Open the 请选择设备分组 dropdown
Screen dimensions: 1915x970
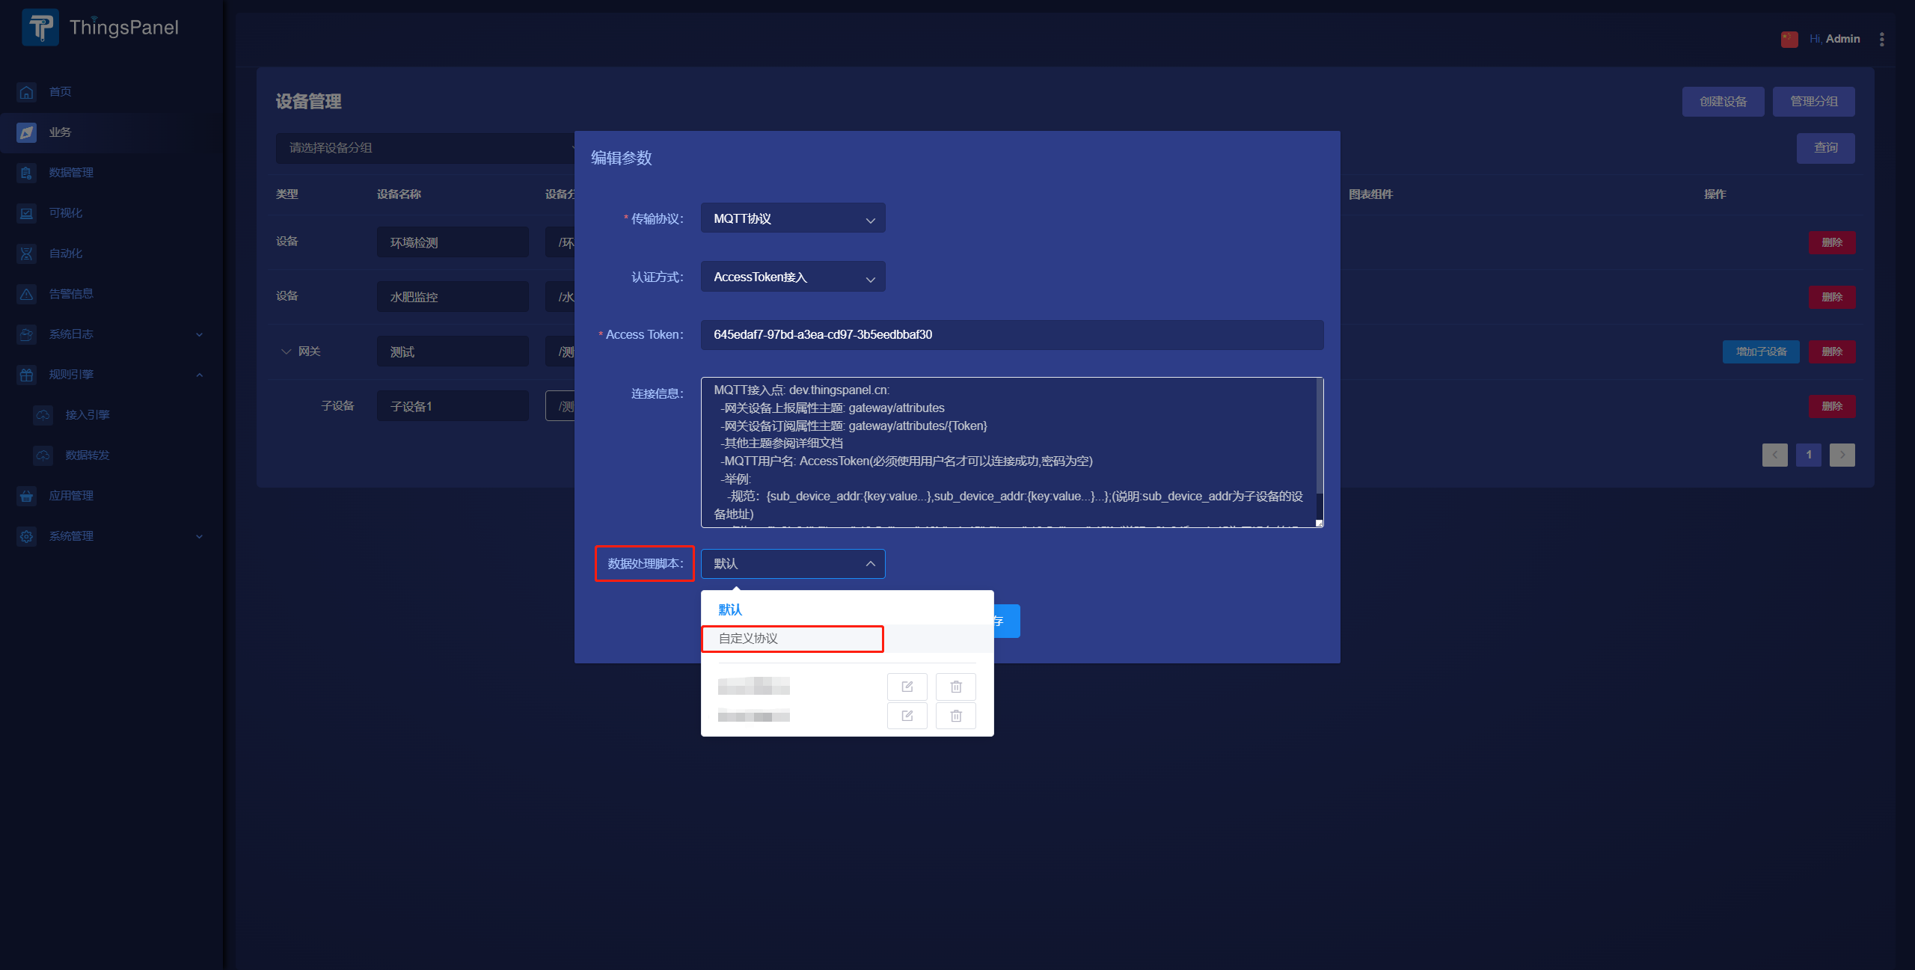pyautogui.click(x=425, y=148)
